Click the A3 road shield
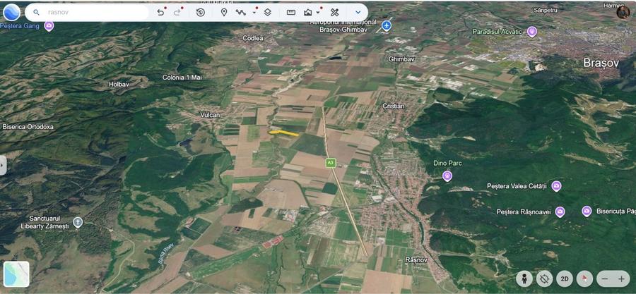This screenshot has width=636, height=294. (x=331, y=163)
